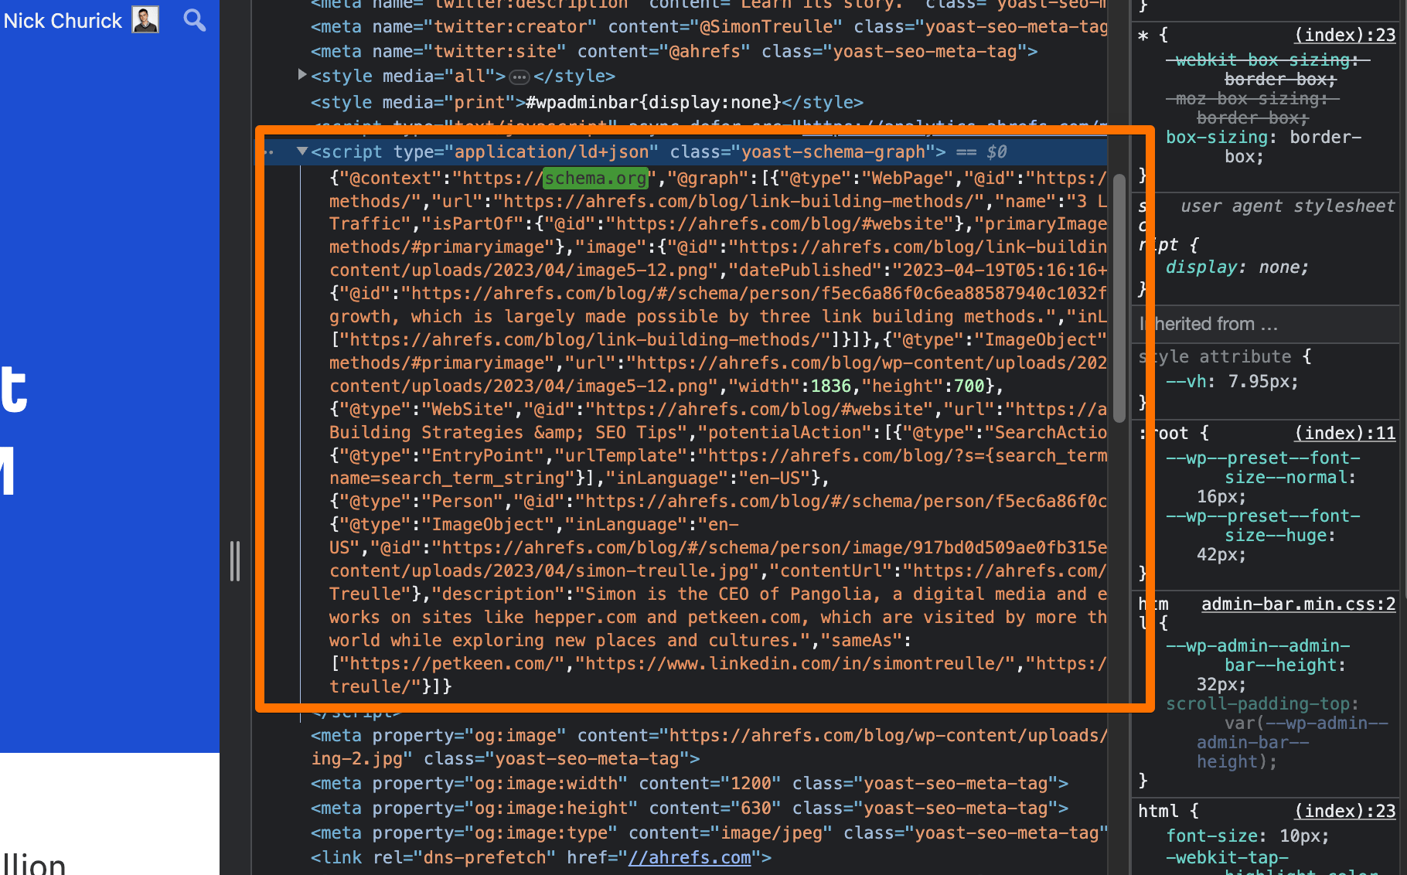Click the ellipsis badge in style media="all"
1407x875 pixels.
[520, 77]
